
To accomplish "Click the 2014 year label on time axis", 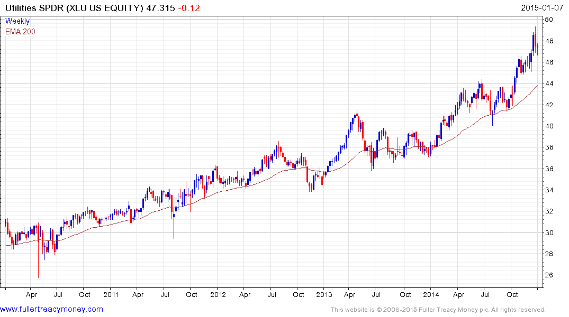I will pos(431,294).
